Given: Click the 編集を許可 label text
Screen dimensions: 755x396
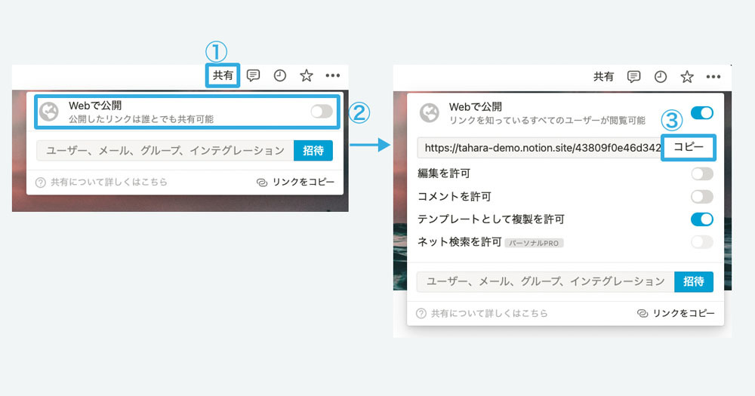Looking at the screenshot, I should click(x=444, y=173).
